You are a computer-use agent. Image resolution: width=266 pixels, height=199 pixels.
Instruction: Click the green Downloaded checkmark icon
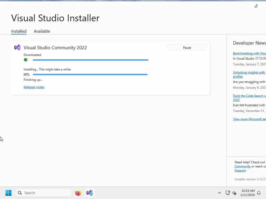26,60
